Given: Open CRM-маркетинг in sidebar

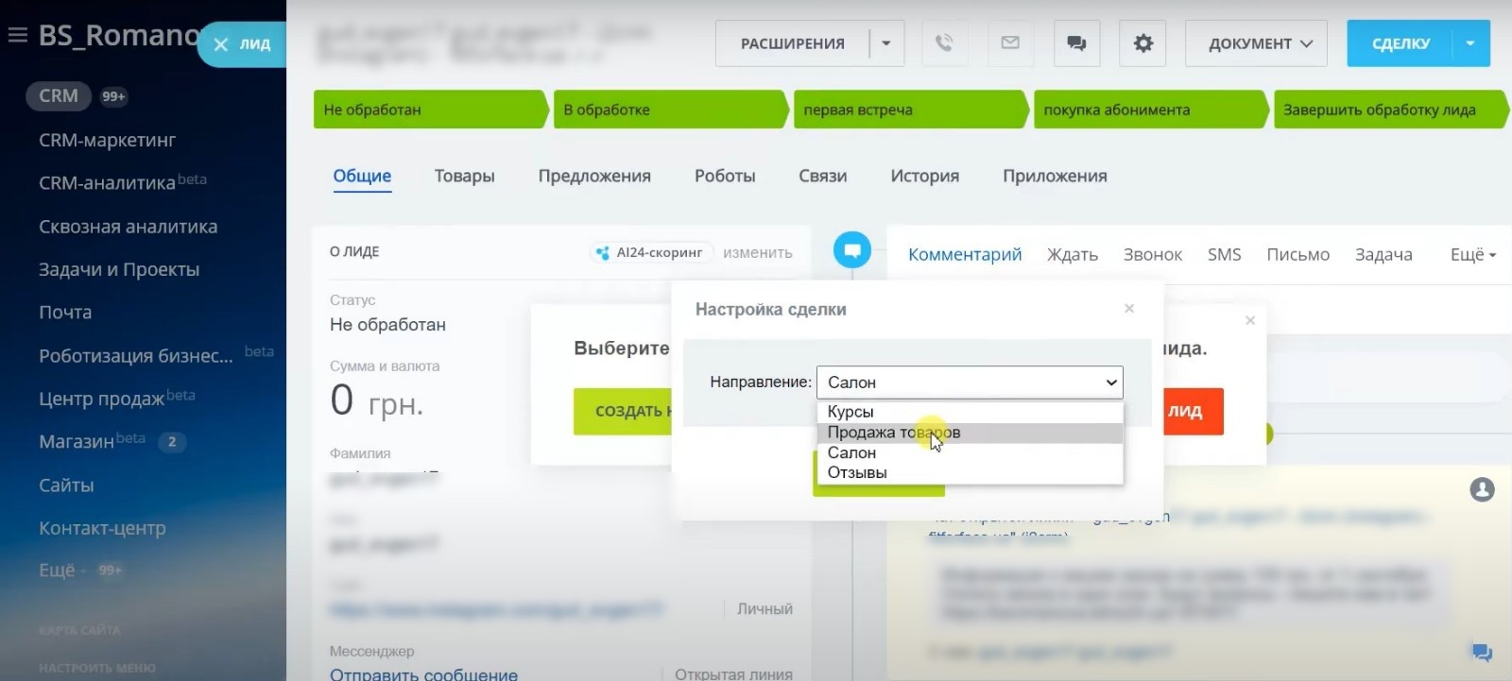Looking at the screenshot, I should [x=107, y=140].
